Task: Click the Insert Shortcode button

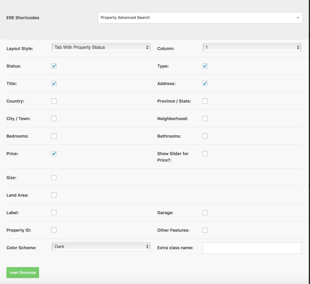Action: click(x=23, y=273)
